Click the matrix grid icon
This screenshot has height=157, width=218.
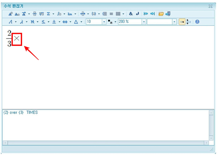click(x=118, y=14)
